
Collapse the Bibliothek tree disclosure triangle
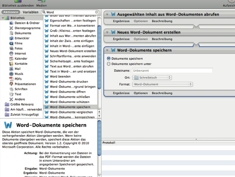3,18
